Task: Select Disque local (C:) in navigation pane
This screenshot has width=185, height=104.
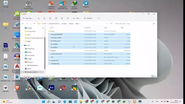Action: click(32, 72)
